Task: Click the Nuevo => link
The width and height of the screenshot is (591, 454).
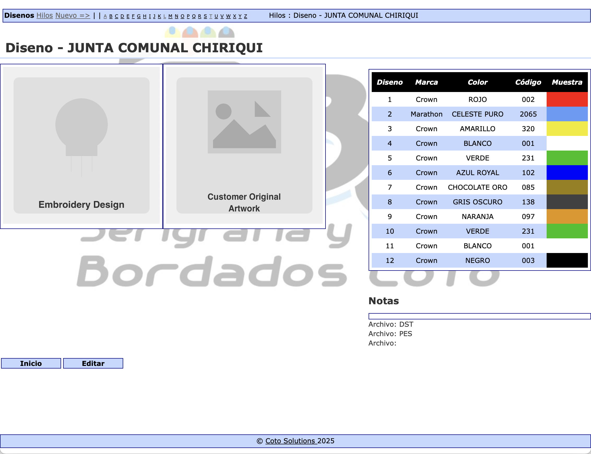Action: 73,15
